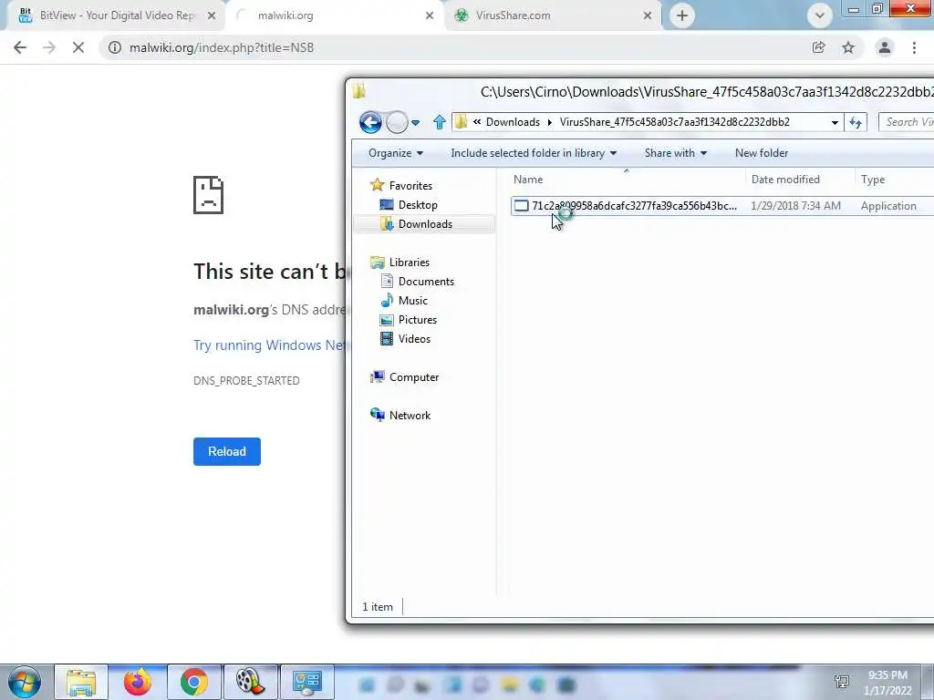This screenshot has width=934, height=700.
Task: Click the site information icon in address bar
Action: click(x=114, y=47)
